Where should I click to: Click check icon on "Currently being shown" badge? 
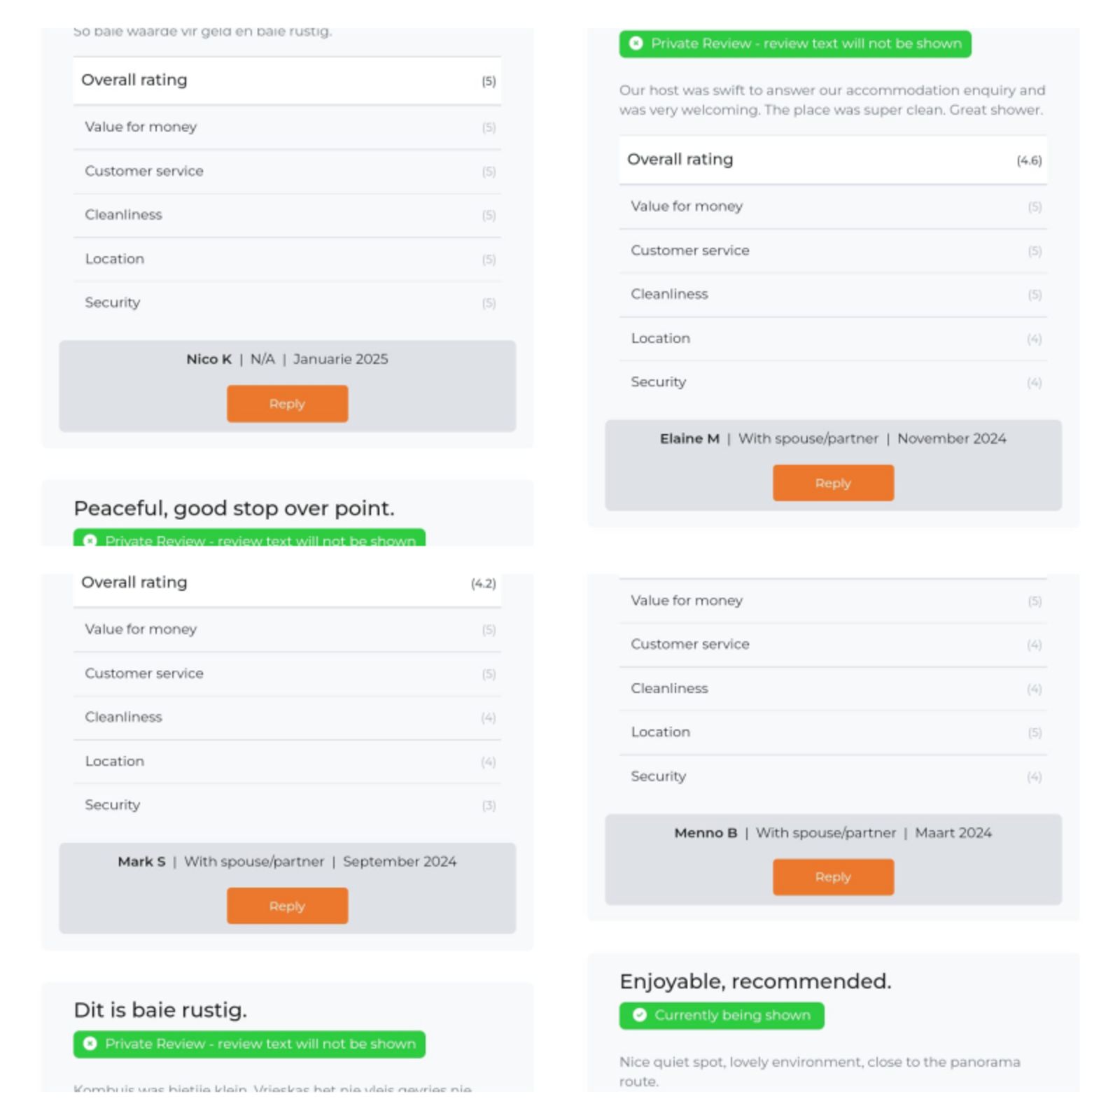coord(639,1015)
